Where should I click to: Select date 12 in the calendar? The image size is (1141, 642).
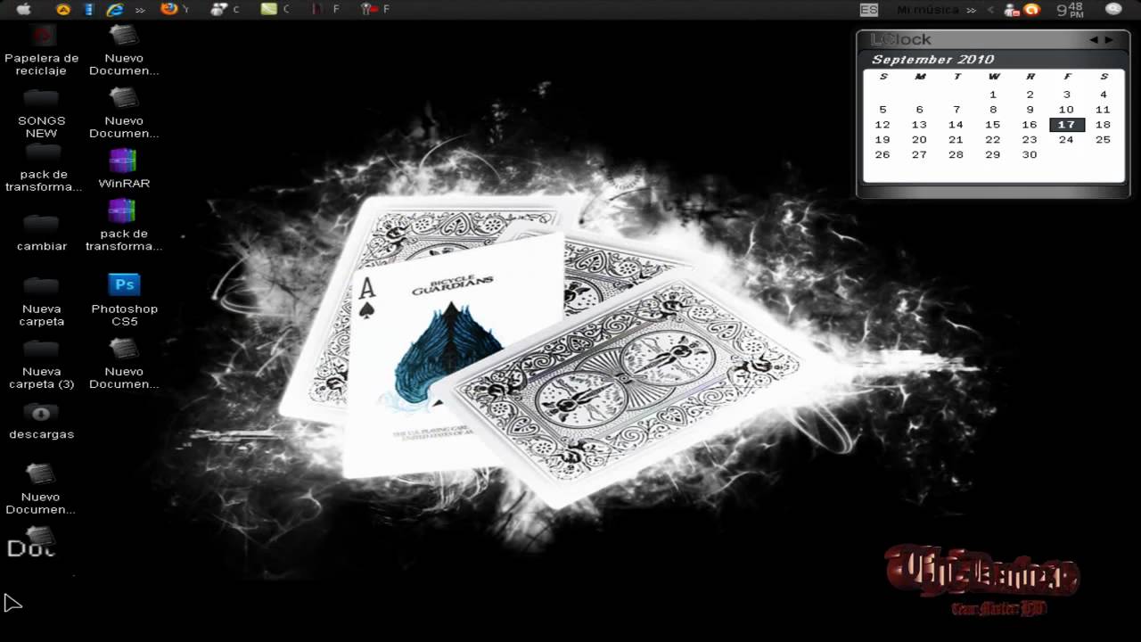point(882,125)
